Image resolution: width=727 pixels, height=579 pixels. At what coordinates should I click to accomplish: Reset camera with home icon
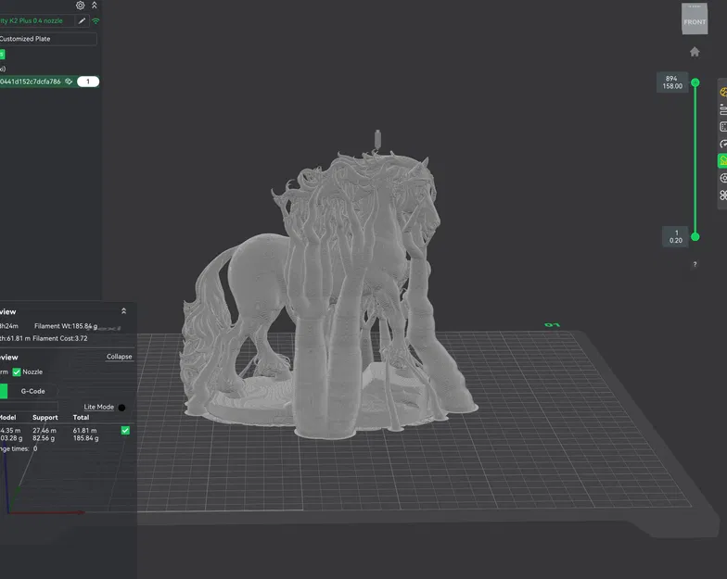point(695,52)
